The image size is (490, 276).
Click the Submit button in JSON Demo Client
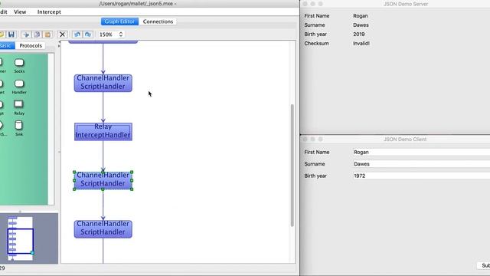click(x=484, y=266)
